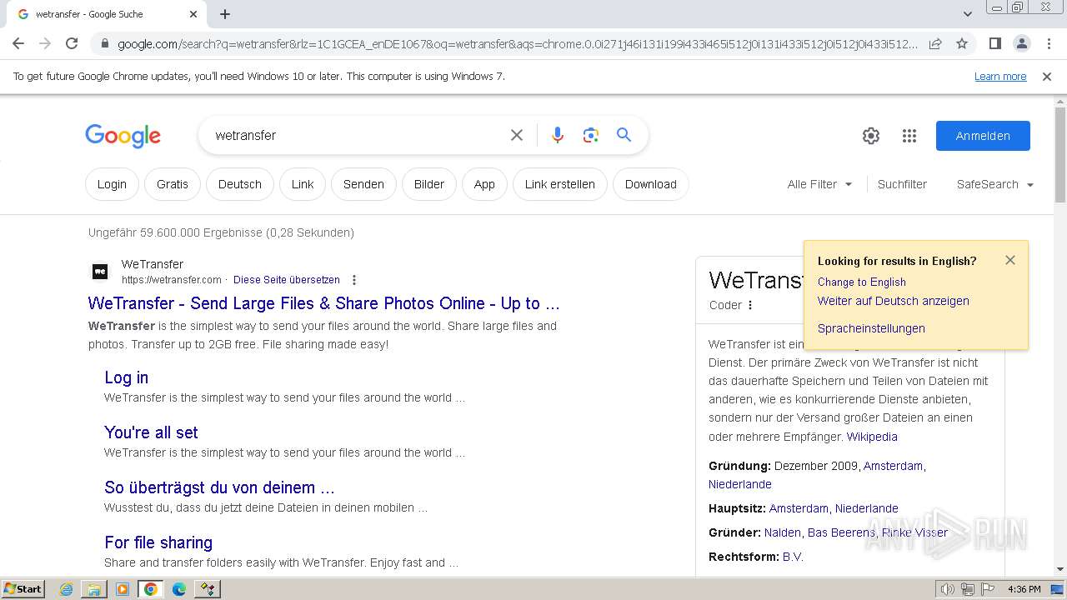Open the Suchfilter tools
Image resolution: width=1067 pixels, height=600 pixels.
click(902, 184)
